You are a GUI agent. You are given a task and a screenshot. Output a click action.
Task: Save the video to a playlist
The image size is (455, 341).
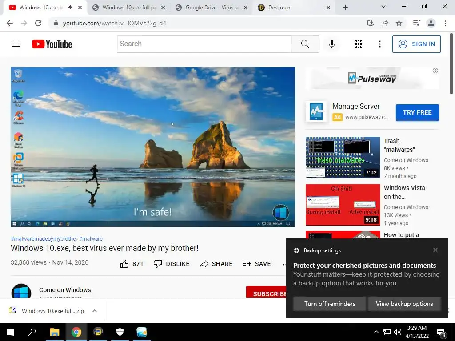tap(256, 264)
